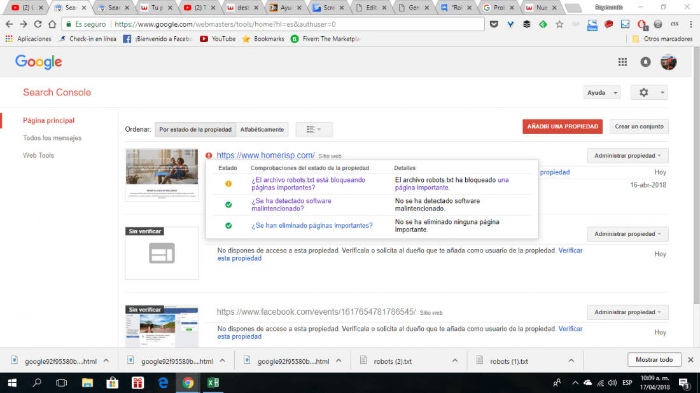Launch Microsoft Edge from the taskbar
This screenshot has height=393, width=700.
163,383
